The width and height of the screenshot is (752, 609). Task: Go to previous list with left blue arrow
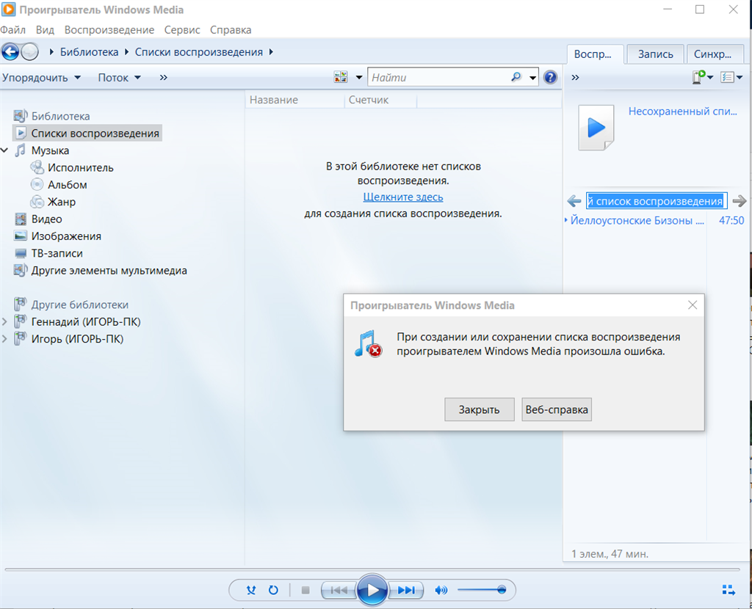tap(574, 201)
